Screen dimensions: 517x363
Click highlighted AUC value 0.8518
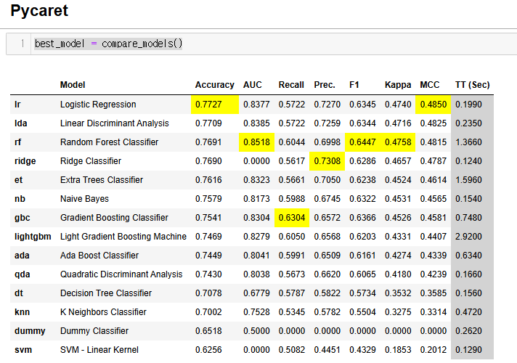[256, 142]
